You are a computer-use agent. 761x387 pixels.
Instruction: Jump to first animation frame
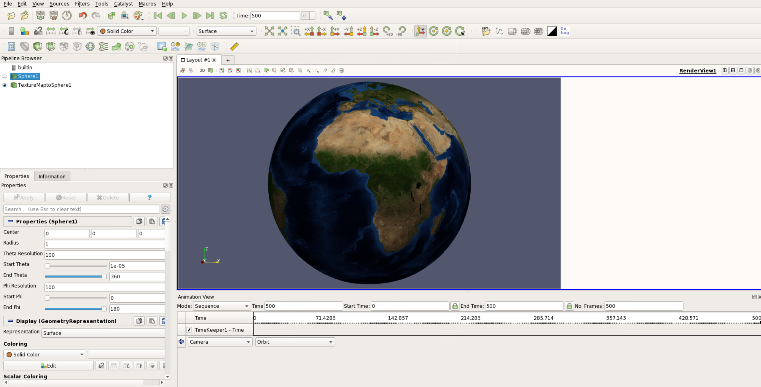click(x=157, y=16)
